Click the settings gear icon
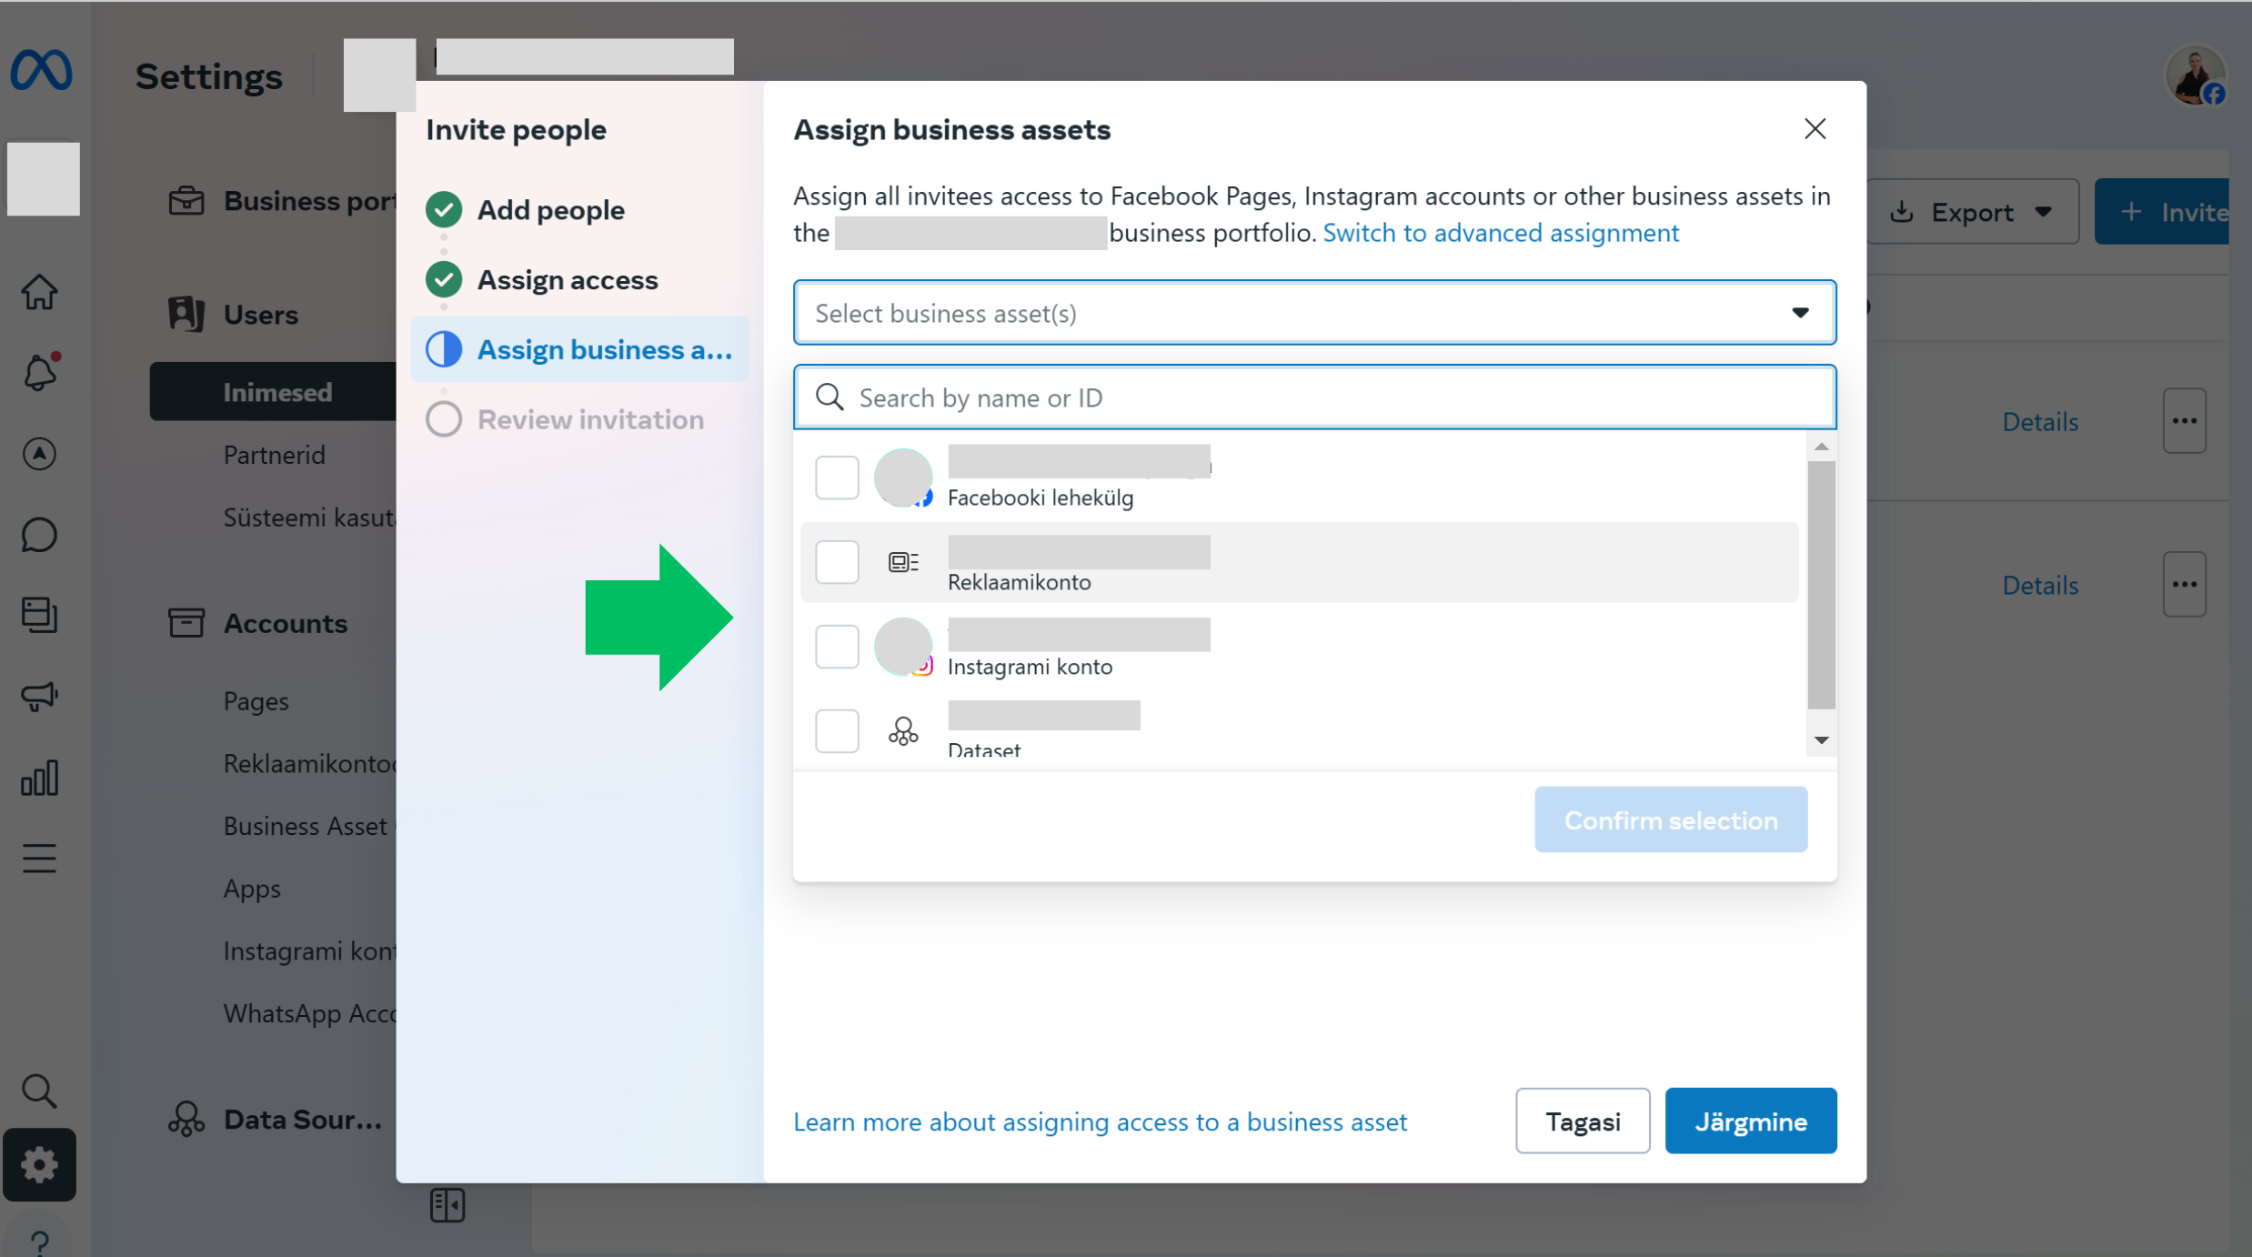Screen dimensions: 2252x1257 39,1164
